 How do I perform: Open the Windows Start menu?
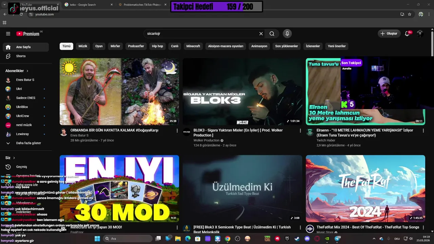click(x=97, y=239)
